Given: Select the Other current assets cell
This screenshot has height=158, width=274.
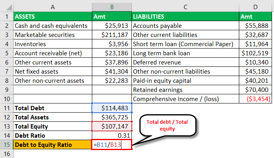Looking at the screenshot, I should [53, 62].
